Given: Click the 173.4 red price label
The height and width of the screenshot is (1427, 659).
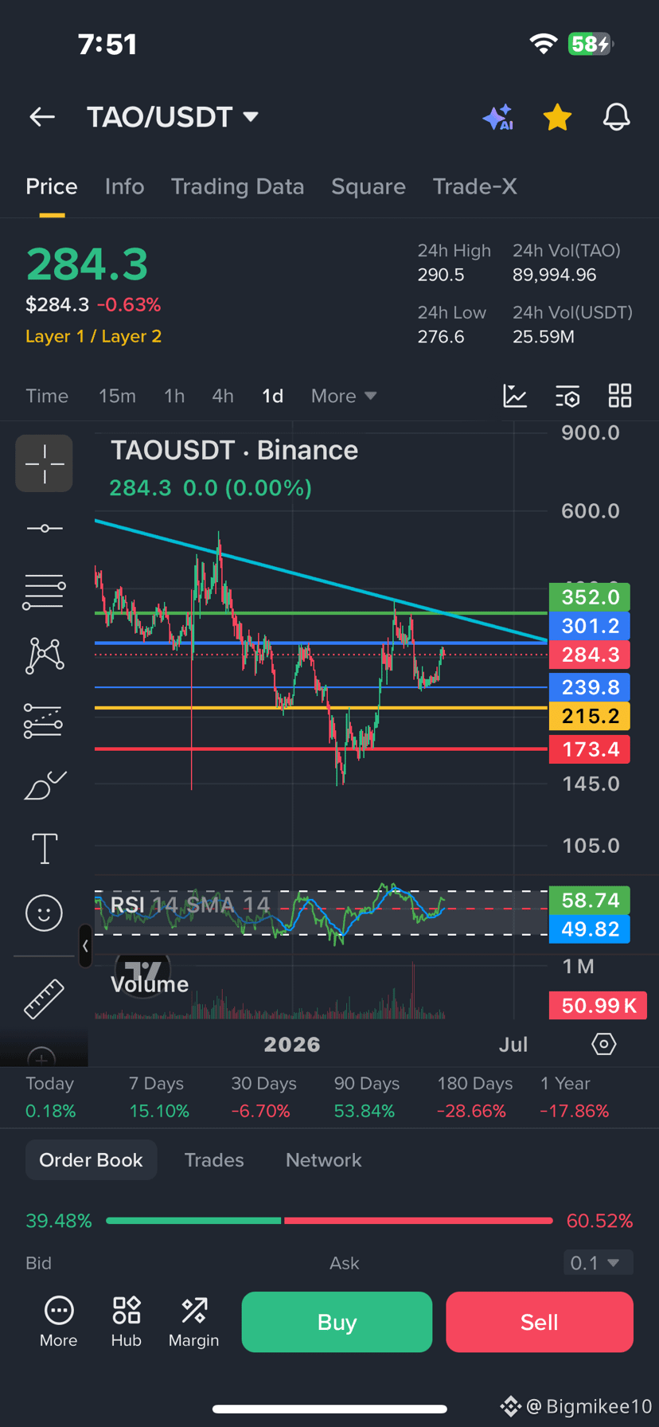Looking at the screenshot, I should tap(590, 749).
